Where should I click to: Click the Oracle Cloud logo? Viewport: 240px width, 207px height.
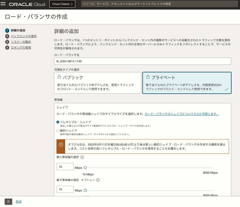[27, 4]
